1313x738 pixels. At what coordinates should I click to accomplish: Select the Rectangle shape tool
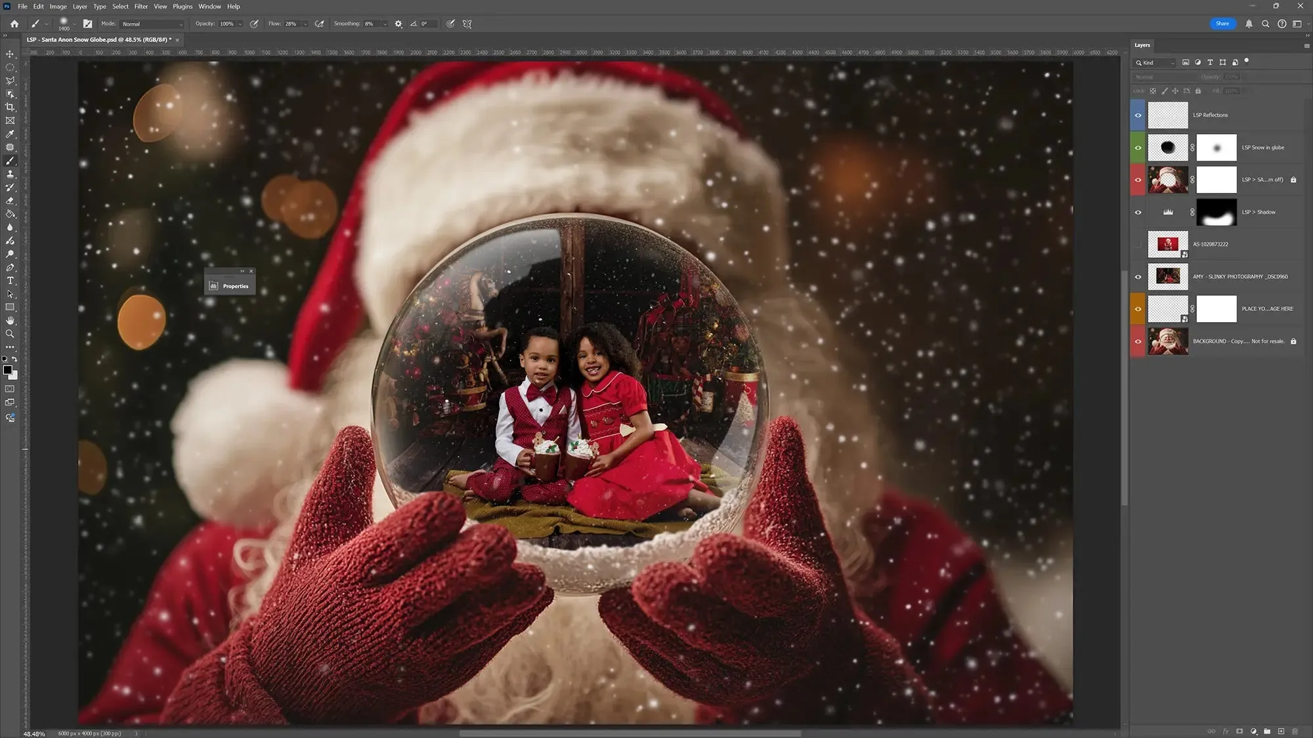(x=10, y=307)
